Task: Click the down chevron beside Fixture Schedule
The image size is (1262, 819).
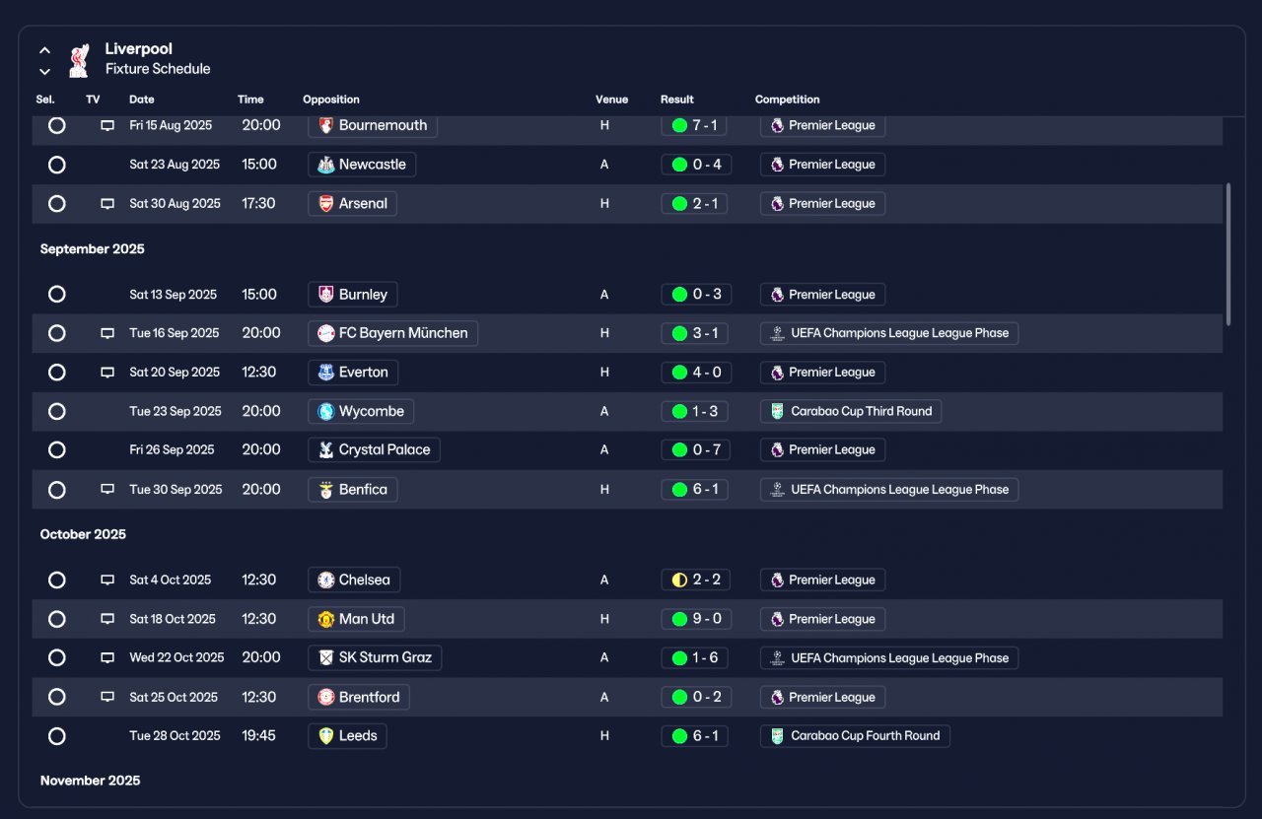Action: pos(44,71)
